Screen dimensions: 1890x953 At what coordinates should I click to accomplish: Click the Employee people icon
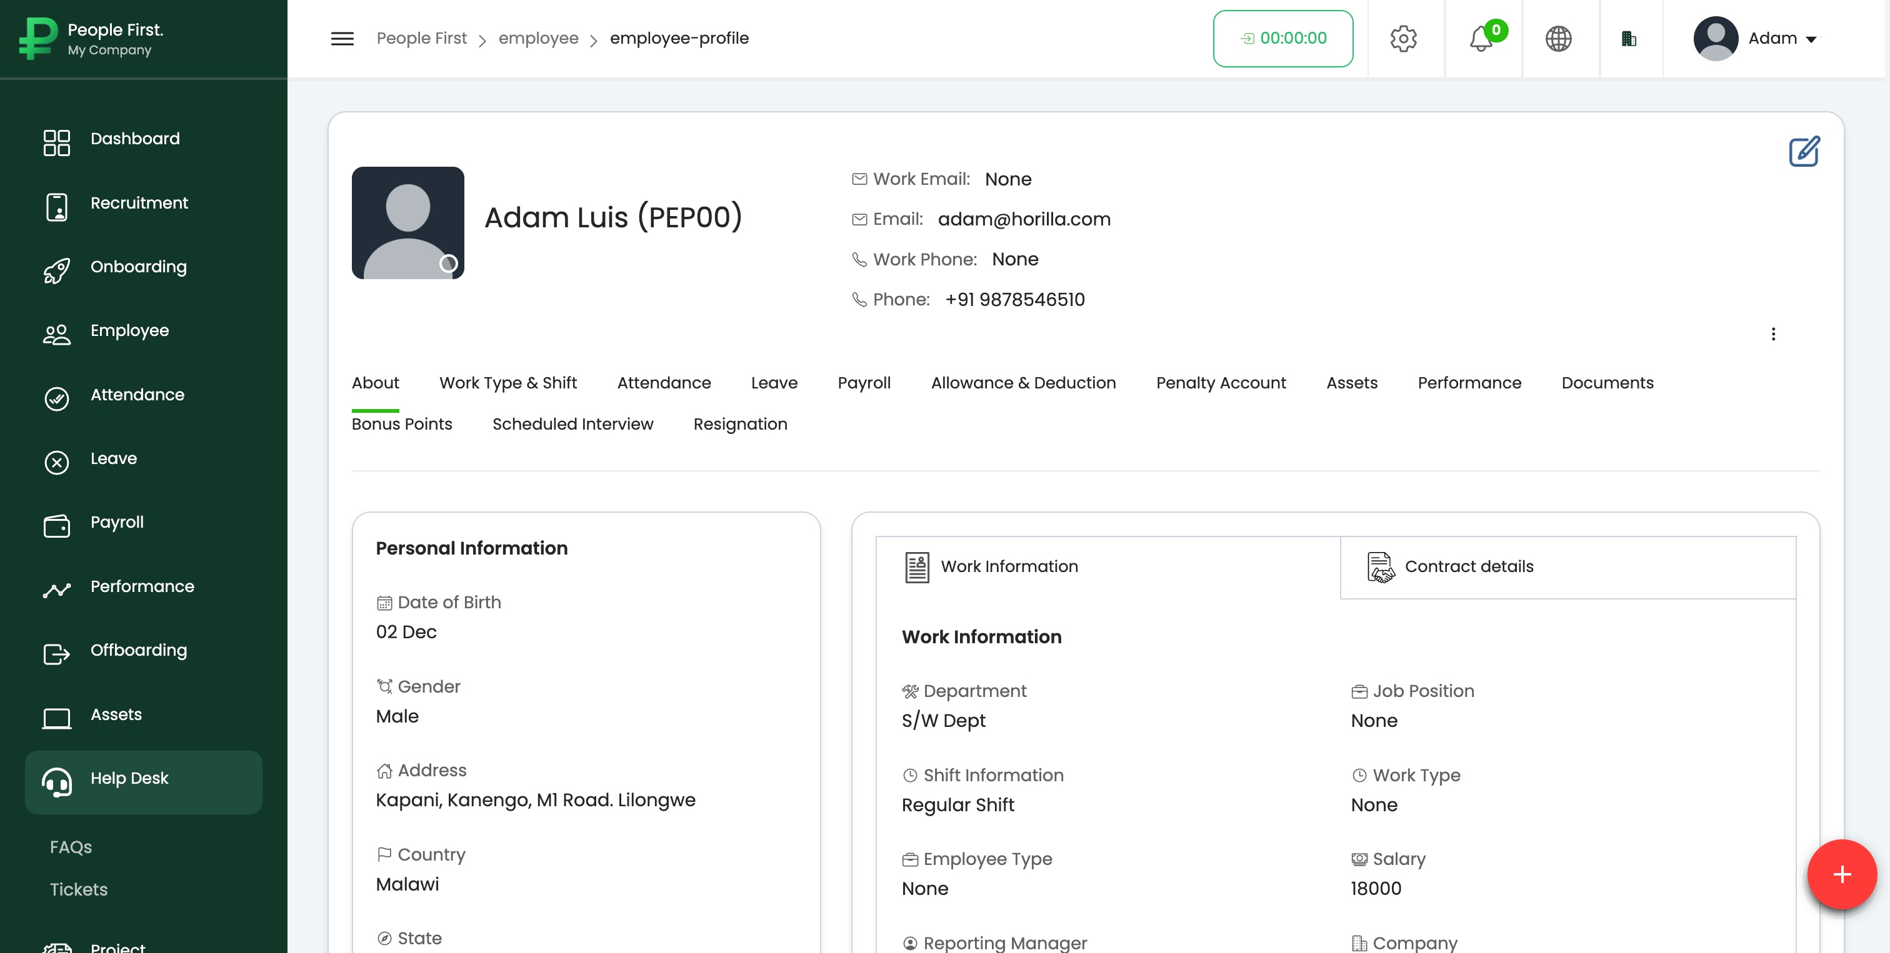point(56,334)
